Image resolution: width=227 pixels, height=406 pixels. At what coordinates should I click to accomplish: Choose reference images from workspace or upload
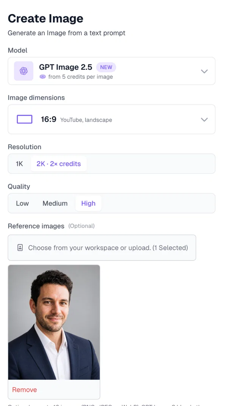[102, 248]
